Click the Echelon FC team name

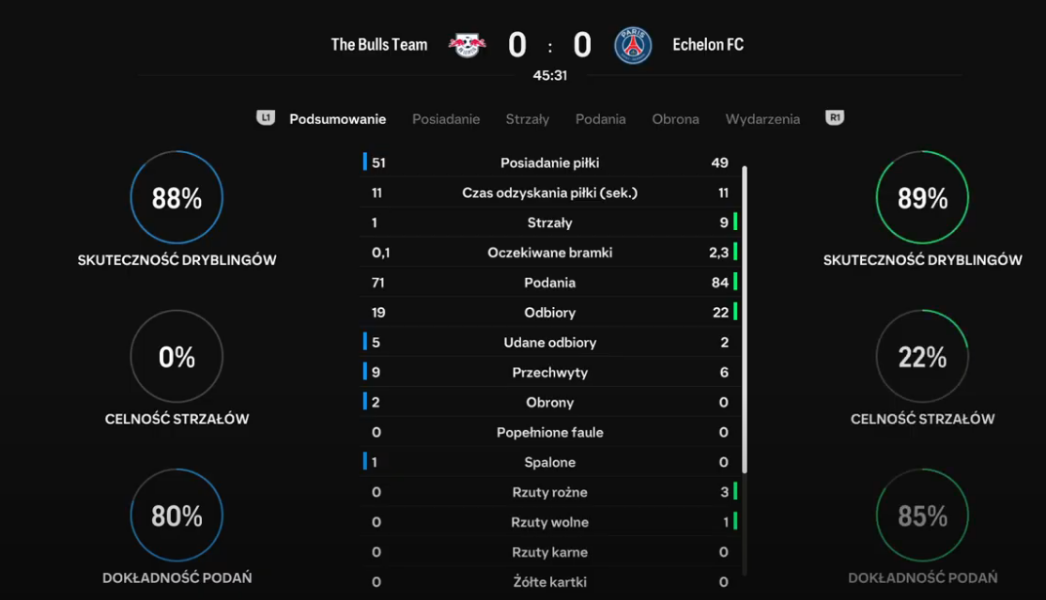click(x=708, y=45)
